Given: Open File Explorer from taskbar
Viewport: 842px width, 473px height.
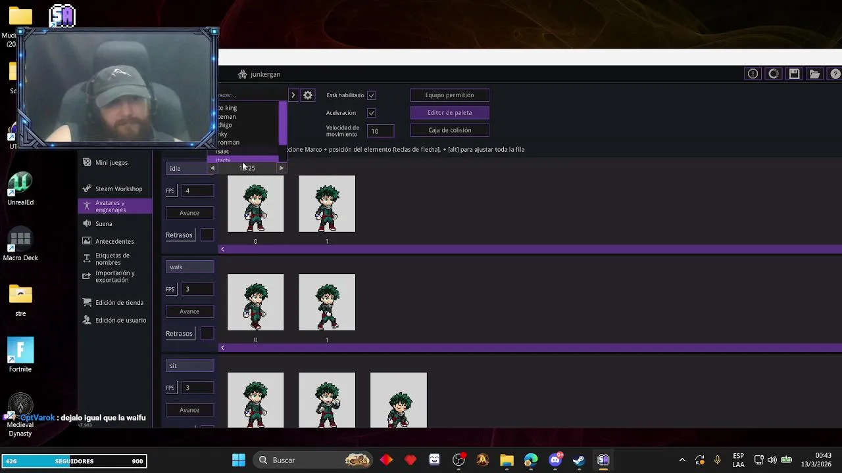Looking at the screenshot, I should pyautogui.click(x=507, y=460).
